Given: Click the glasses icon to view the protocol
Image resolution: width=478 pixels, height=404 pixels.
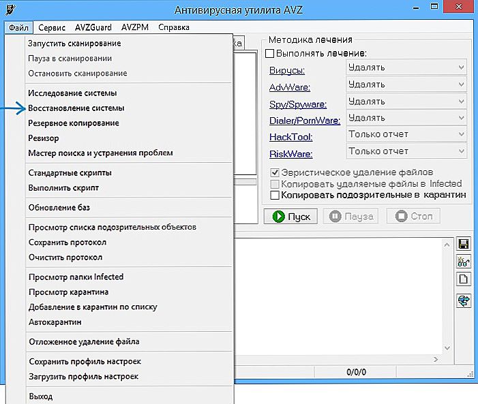Looking at the screenshot, I should [464, 262].
